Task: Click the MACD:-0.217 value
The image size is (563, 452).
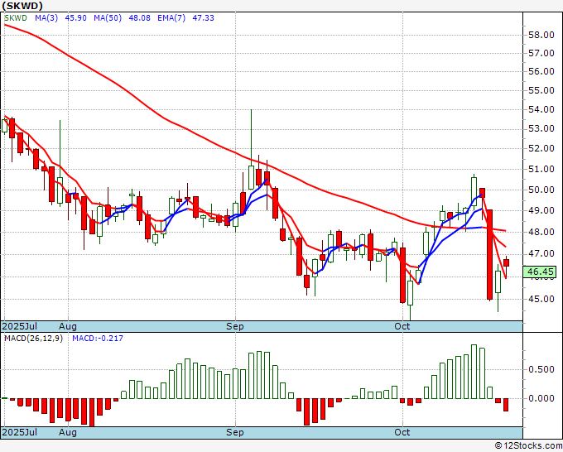Action: click(98, 339)
